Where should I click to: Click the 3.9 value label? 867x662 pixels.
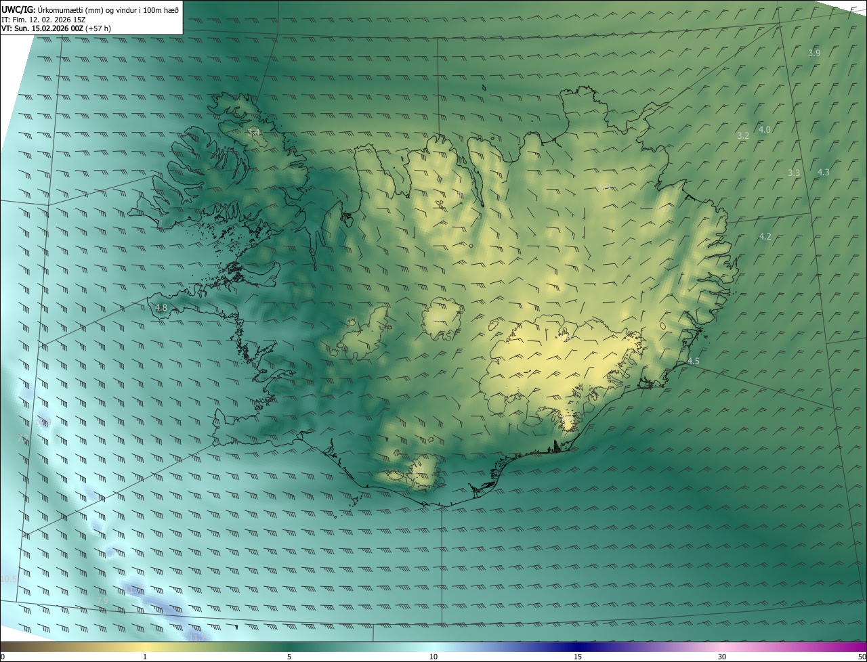[814, 53]
